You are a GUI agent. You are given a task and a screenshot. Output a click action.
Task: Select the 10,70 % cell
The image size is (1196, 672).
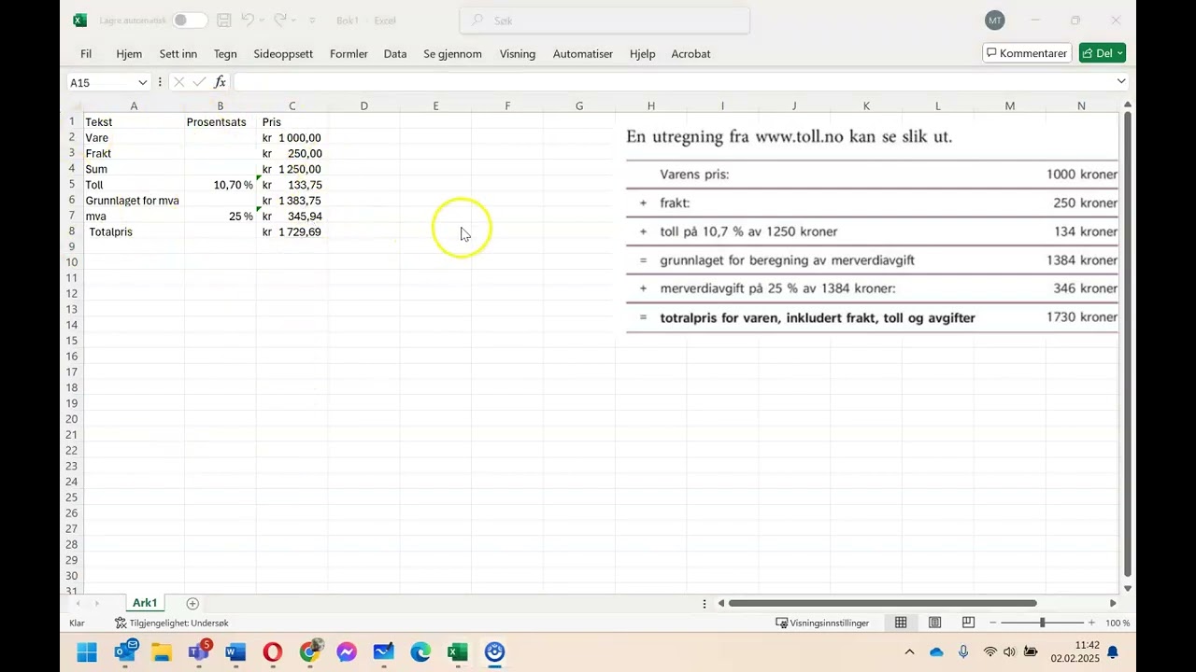pos(220,185)
